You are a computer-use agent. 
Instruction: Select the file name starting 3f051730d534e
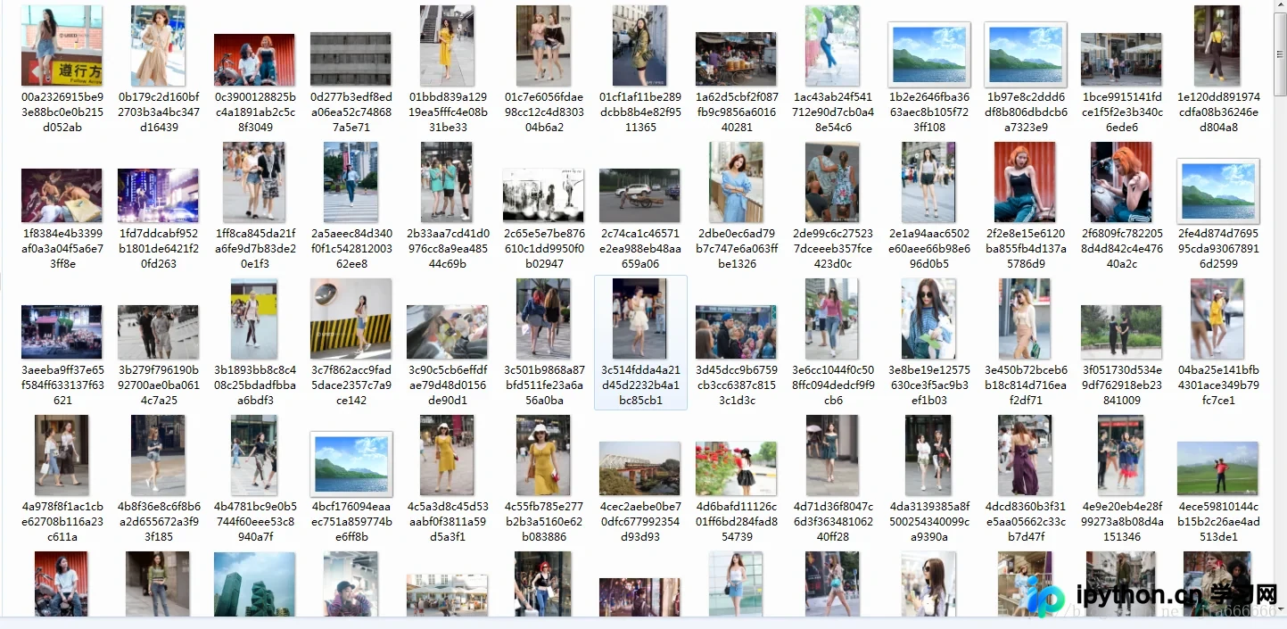coord(1121,385)
